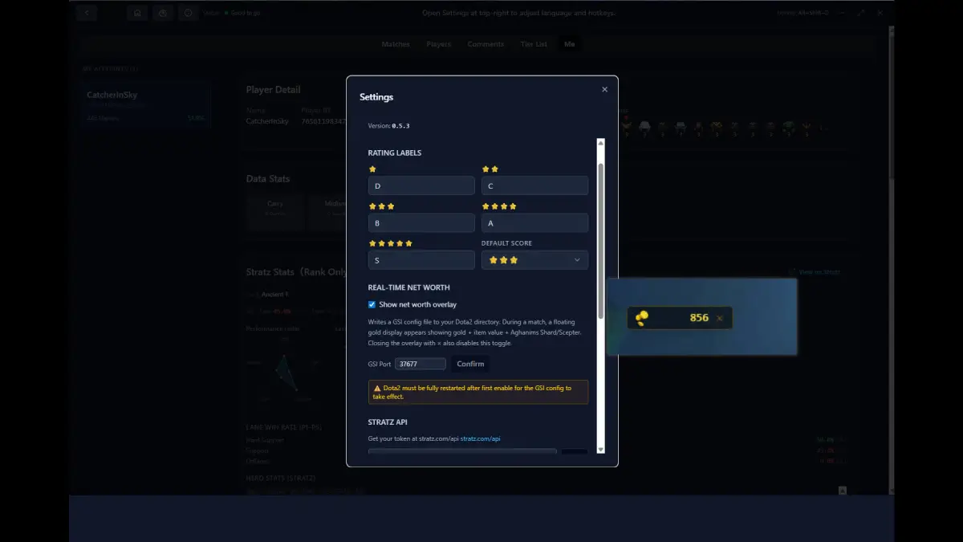
Task: Click the RATING LABELS section heading
Action: [395, 153]
